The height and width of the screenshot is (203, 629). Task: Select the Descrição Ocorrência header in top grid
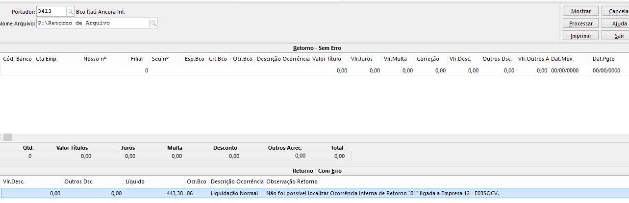(x=283, y=59)
